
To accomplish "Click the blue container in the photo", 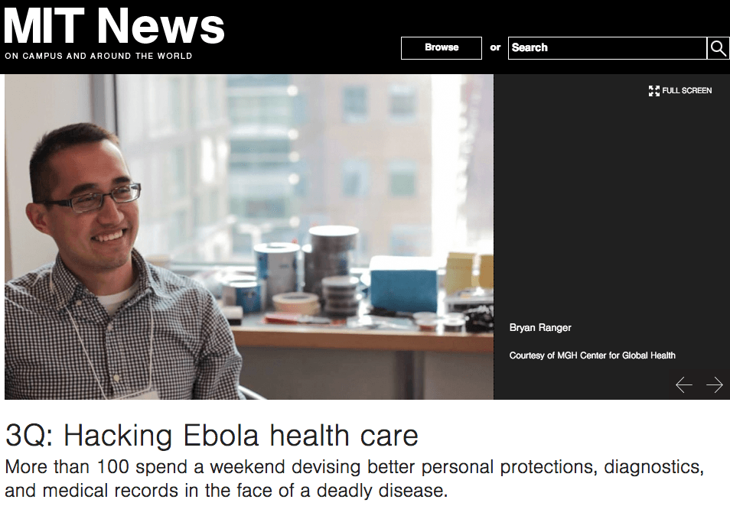I will coord(403,284).
